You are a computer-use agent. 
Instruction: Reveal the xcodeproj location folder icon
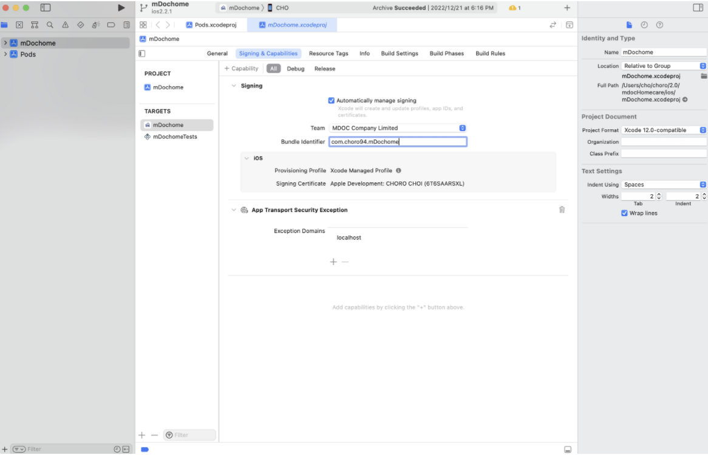(x=704, y=76)
